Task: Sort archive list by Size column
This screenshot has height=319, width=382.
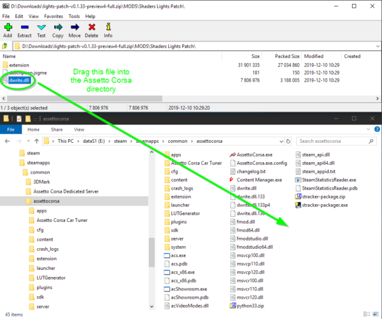Action: [255, 56]
